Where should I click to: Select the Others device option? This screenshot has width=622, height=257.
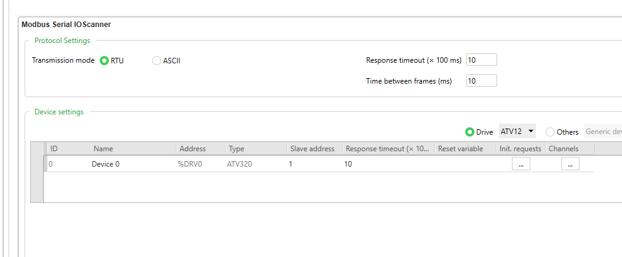[x=551, y=132]
